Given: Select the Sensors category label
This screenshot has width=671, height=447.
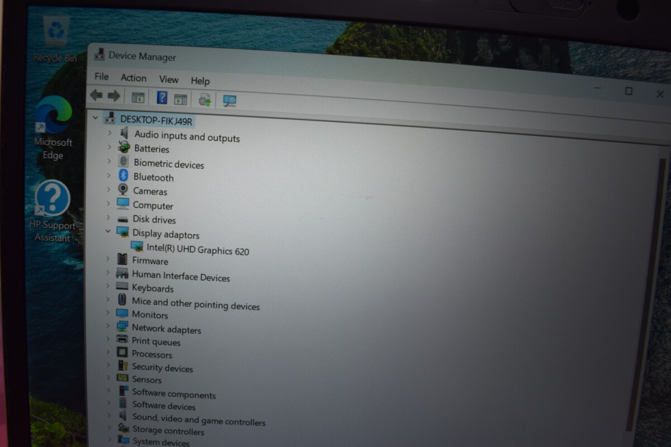Looking at the screenshot, I should pos(147,379).
